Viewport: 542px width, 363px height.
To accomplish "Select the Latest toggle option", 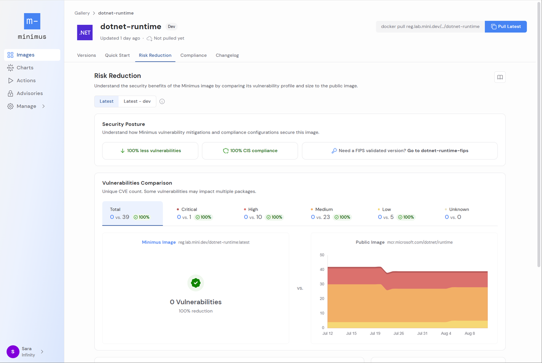I will coord(106,101).
